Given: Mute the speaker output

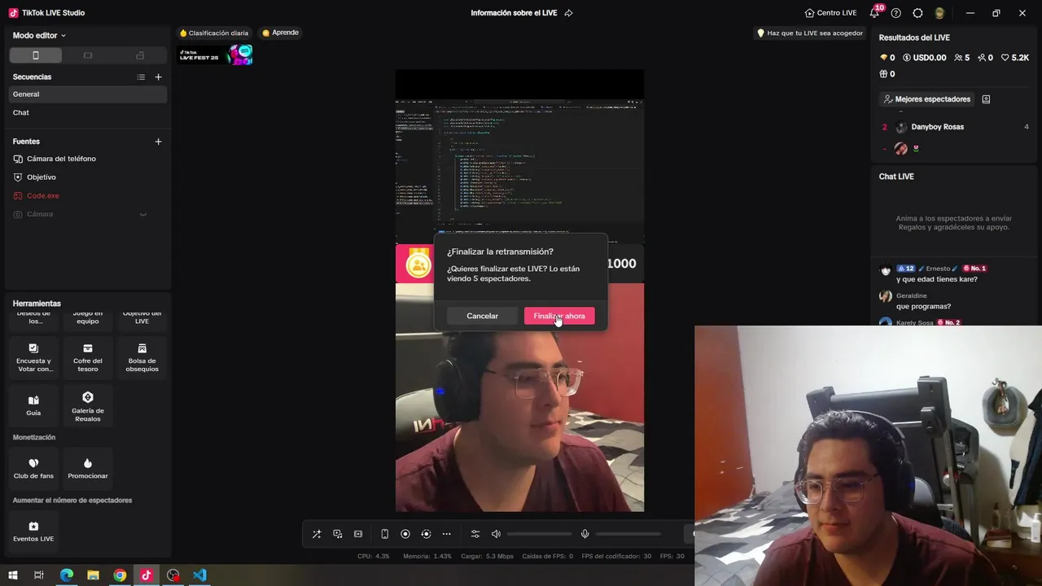Looking at the screenshot, I should pyautogui.click(x=496, y=534).
